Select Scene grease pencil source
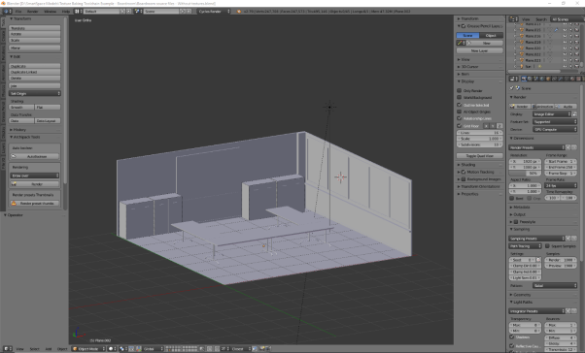 (467, 35)
